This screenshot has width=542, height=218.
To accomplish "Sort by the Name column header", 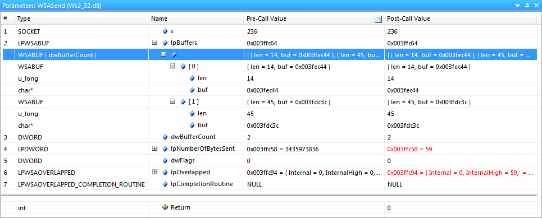I will coord(197,19).
